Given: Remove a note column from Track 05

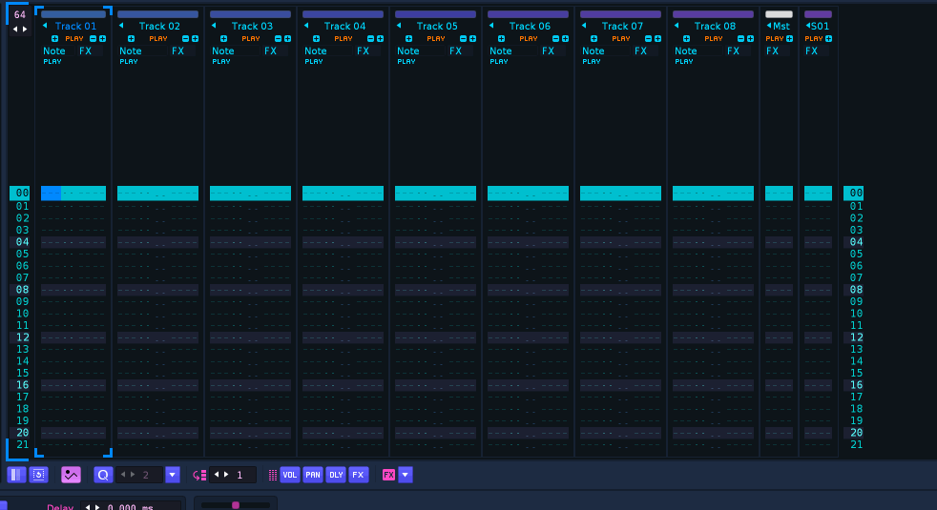Looking at the screenshot, I should click(463, 38).
